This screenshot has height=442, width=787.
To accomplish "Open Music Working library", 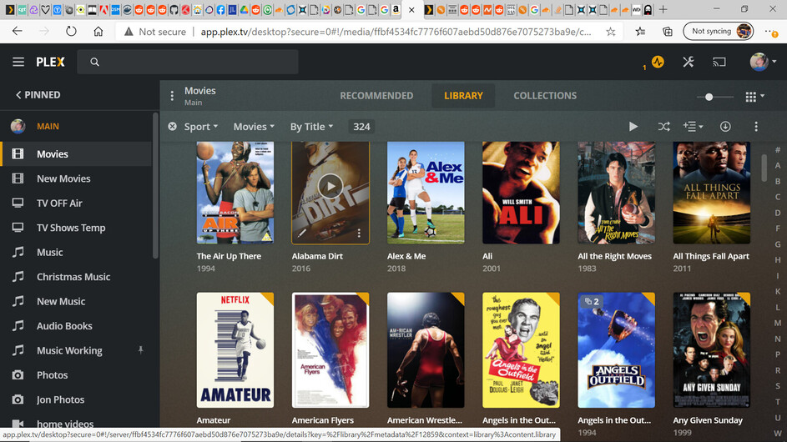I will 76,351.
